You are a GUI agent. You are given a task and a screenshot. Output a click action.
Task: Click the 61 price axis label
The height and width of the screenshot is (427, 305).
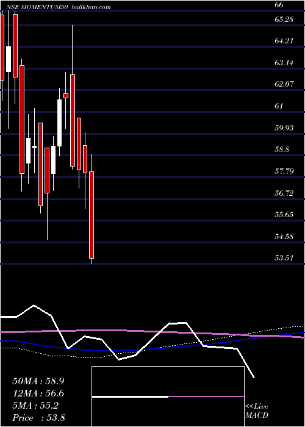[x=279, y=106]
